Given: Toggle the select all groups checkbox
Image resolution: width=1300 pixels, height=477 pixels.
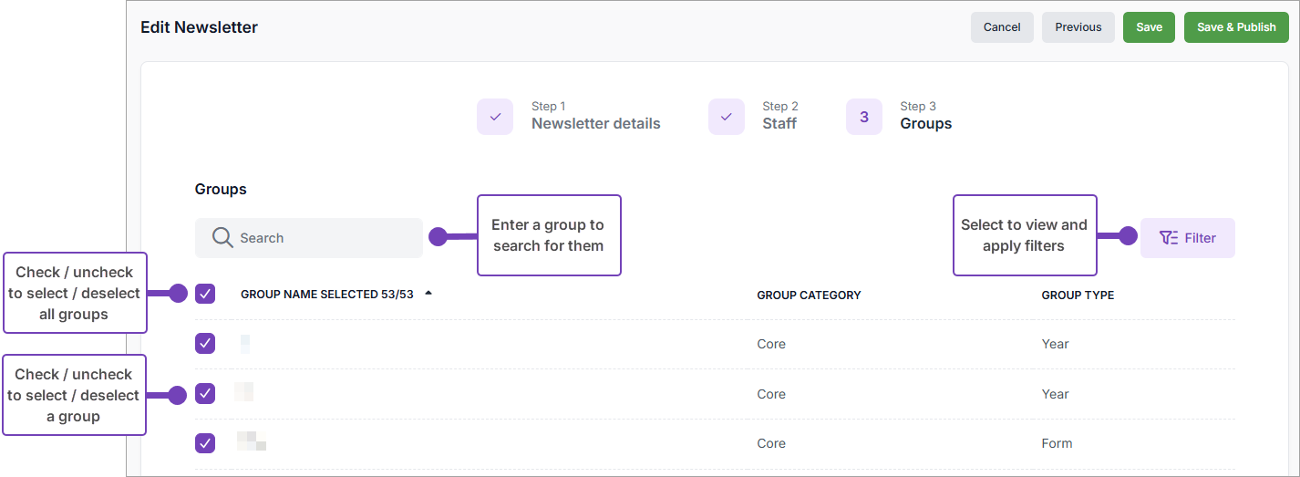Looking at the screenshot, I should click(205, 294).
